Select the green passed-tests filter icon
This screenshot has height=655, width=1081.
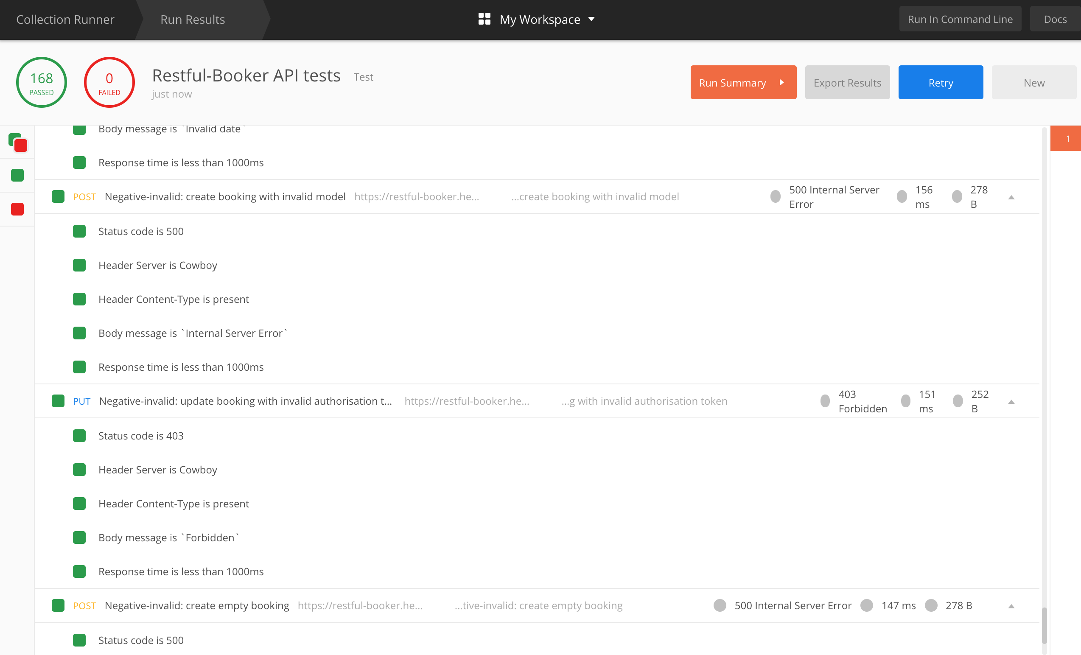click(17, 176)
